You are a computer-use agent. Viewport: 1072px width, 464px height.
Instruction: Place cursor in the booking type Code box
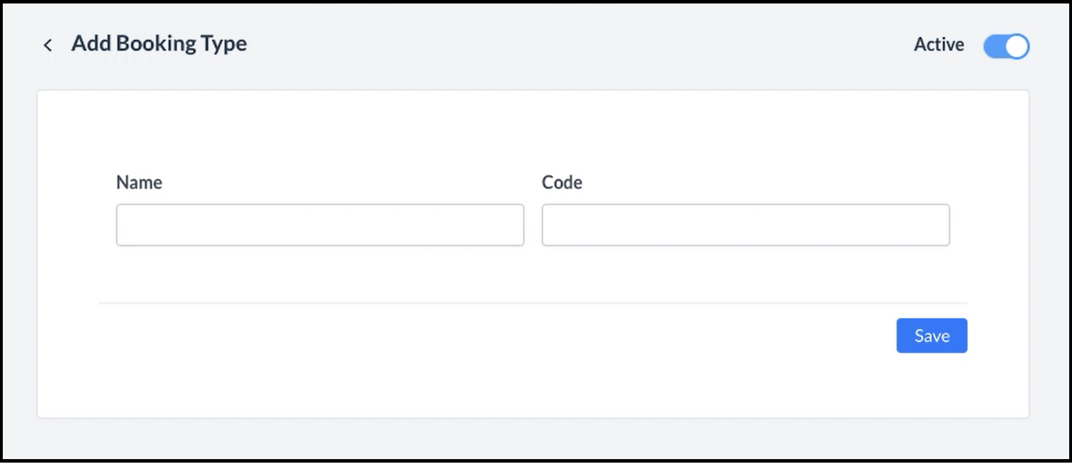pos(745,225)
